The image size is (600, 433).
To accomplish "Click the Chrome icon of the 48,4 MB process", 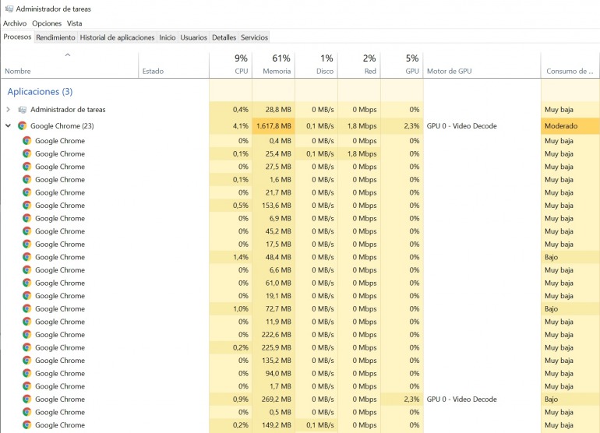I will click(x=26, y=257).
